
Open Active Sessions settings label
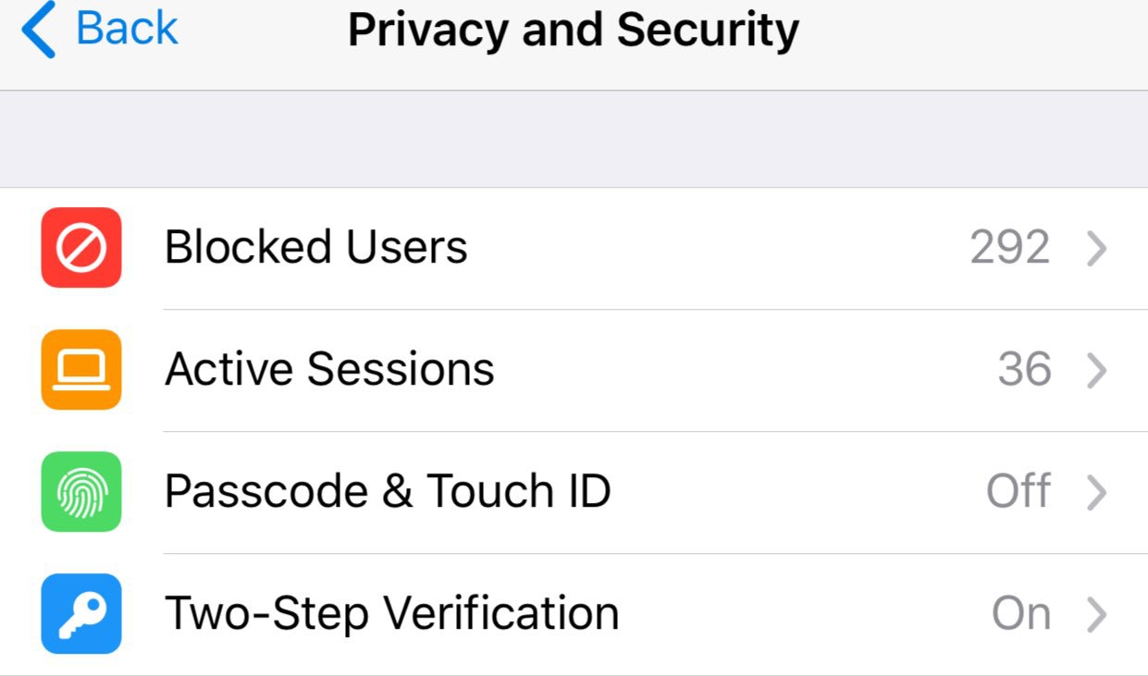(329, 370)
